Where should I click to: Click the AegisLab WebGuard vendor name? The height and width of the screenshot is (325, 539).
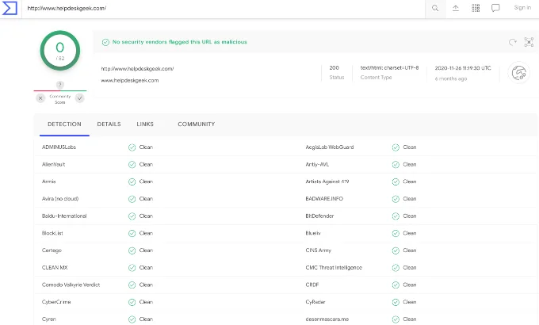[x=330, y=147]
